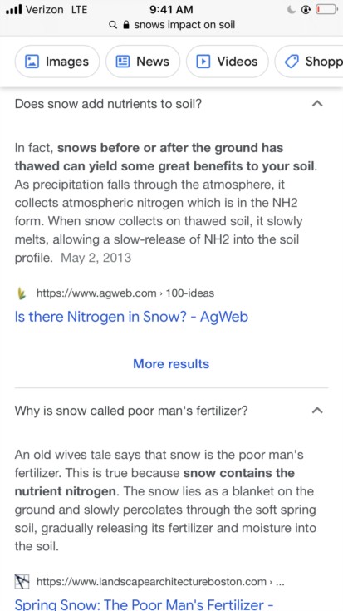Tap the 'More results' link
The height and width of the screenshot is (611, 343).
pos(171,364)
